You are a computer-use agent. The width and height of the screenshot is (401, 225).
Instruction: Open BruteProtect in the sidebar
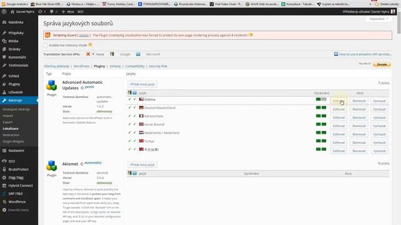(x=18, y=169)
